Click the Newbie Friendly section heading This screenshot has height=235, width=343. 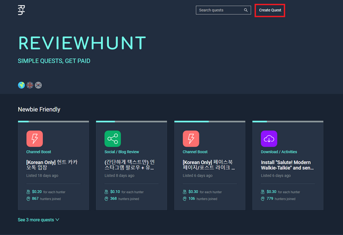[x=39, y=109]
